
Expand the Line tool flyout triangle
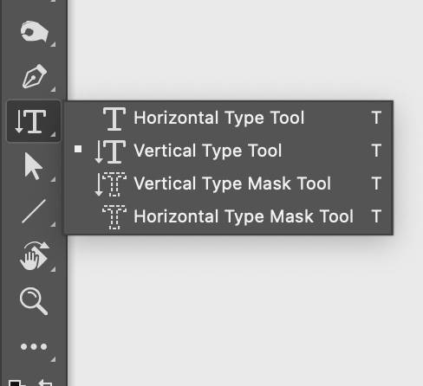pyautogui.click(x=53, y=224)
